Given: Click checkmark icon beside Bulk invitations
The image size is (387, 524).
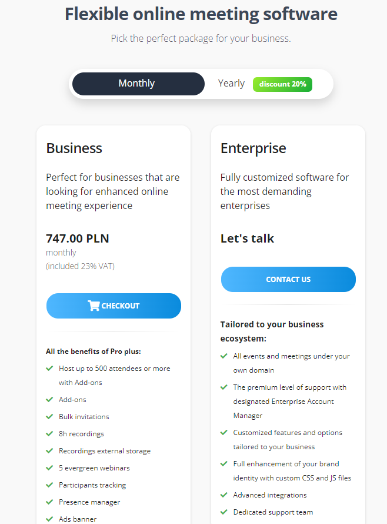Looking at the screenshot, I should (x=49, y=416).
